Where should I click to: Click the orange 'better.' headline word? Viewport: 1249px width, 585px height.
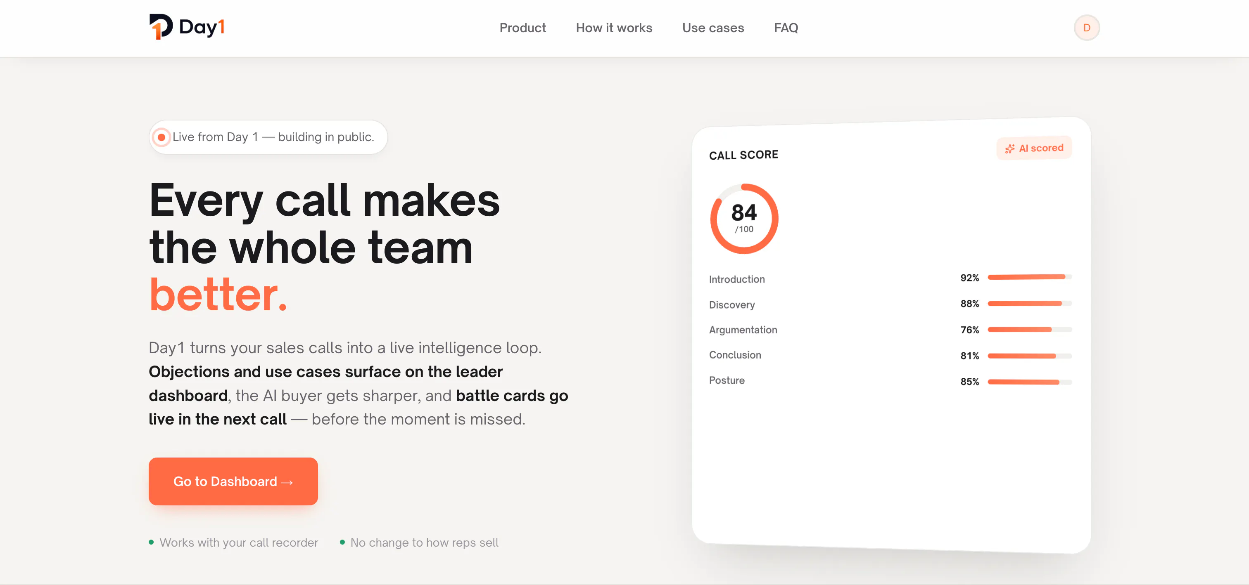pos(218,295)
